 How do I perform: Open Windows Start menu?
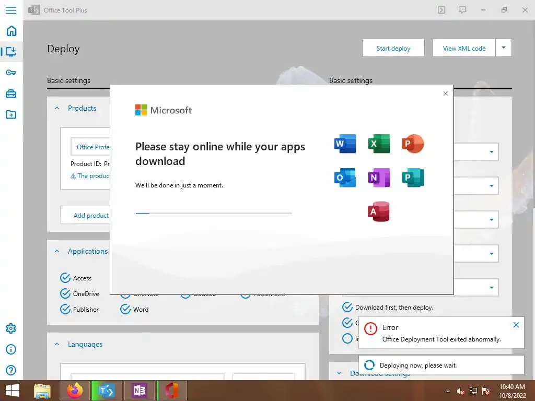coord(13,391)
